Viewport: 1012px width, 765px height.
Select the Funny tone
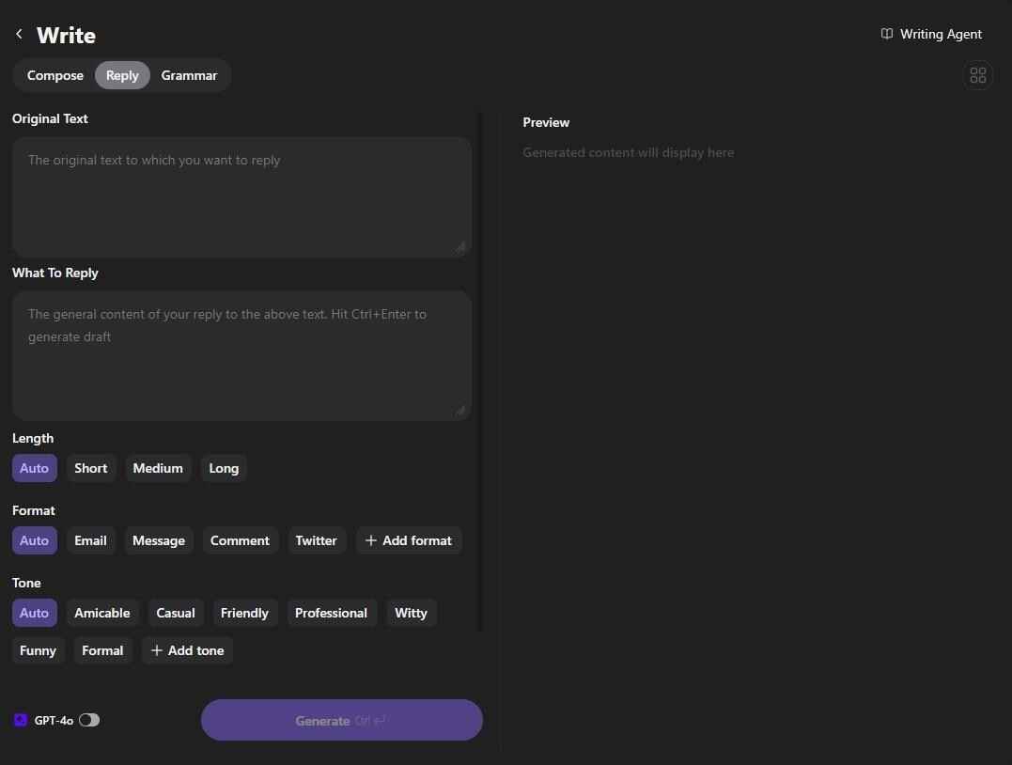pyautogui.click(x=38, y=649)
